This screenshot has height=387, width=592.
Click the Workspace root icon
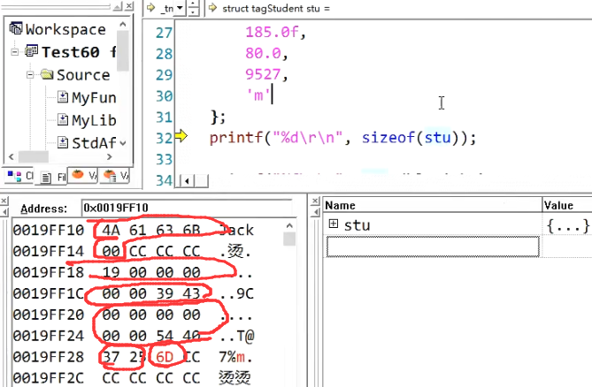[15, 29]
